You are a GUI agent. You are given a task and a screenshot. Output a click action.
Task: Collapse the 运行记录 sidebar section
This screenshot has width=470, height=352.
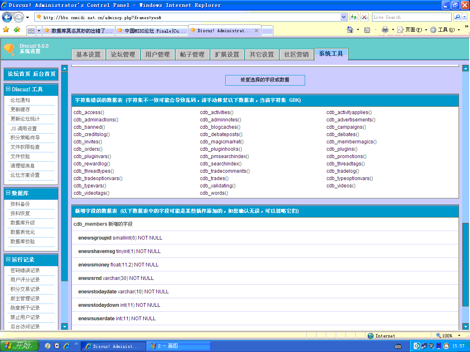[8, 260]
